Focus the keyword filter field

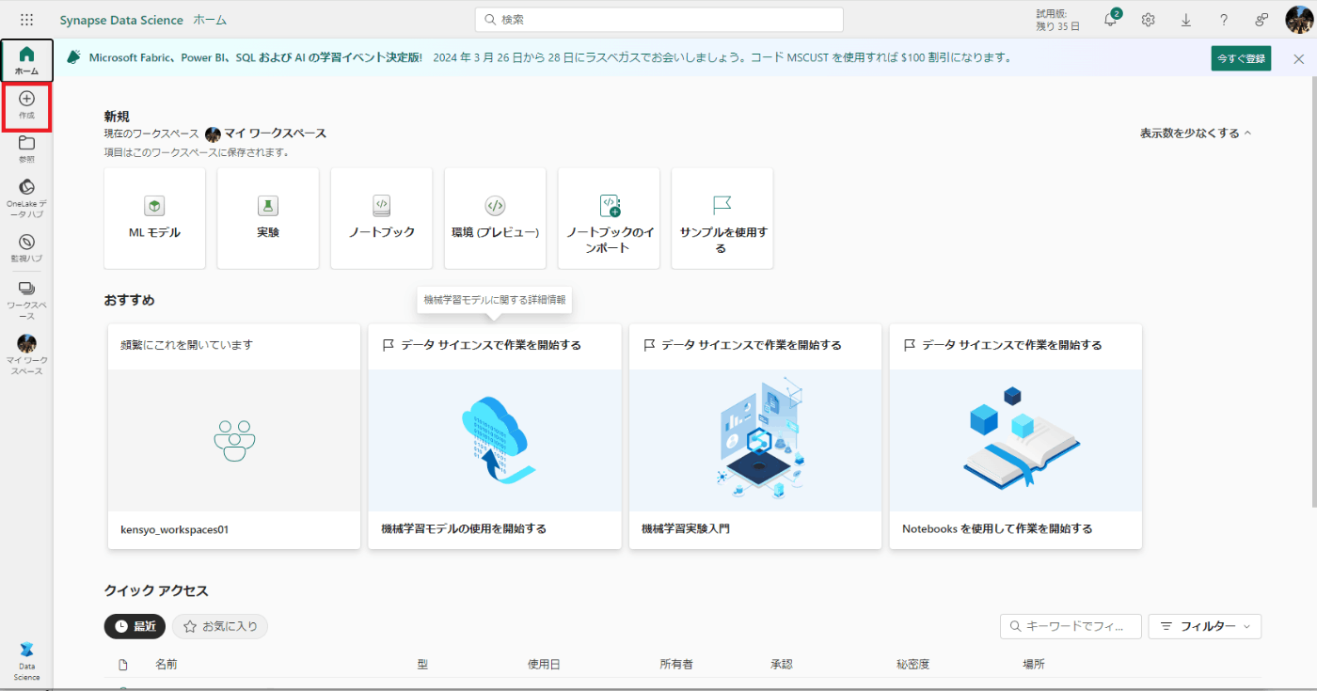click(x=1071, y=626)
